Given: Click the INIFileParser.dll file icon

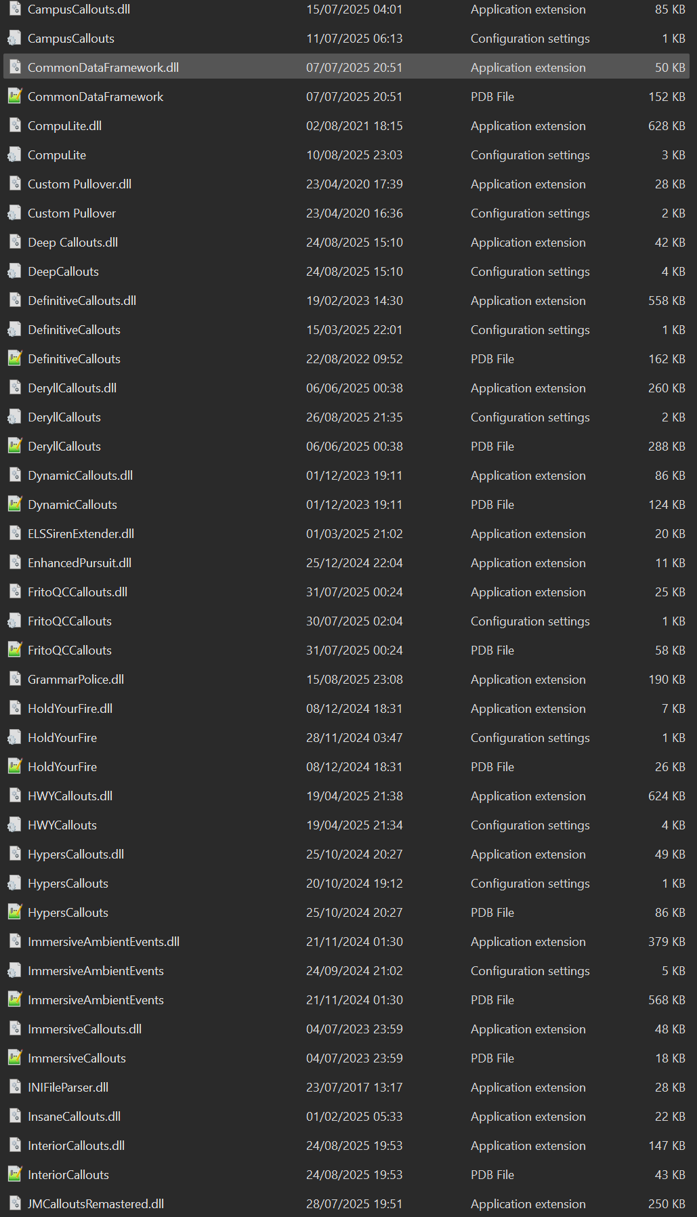Looking at the screenshot, I should click(x=14, y=1088).
